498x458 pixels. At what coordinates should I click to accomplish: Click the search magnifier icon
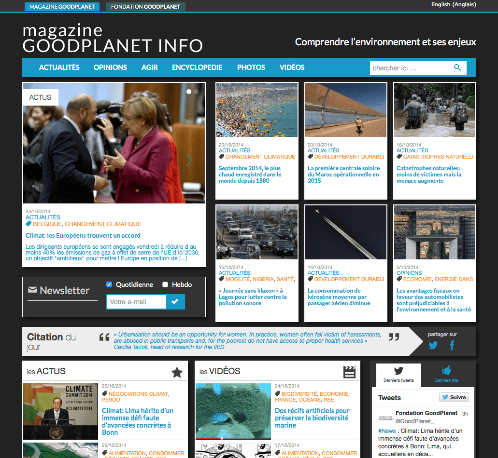pyautogui.click(x=457, y=68)
